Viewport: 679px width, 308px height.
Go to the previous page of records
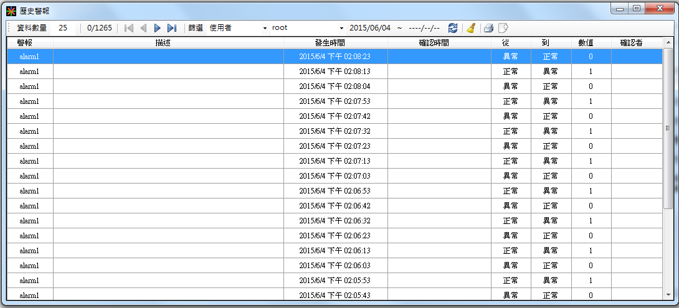[x=143, y=28]
